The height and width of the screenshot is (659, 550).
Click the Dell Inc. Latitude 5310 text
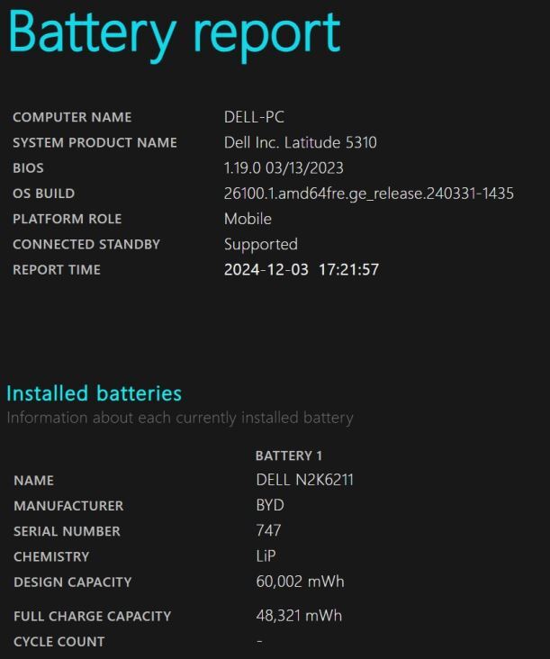(x=300, y=142)
